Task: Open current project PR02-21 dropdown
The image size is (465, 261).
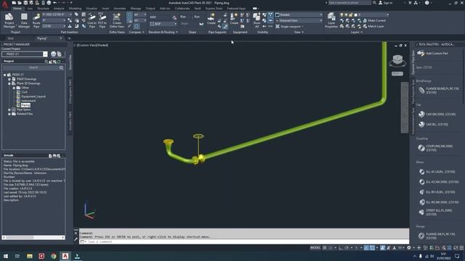Action: click(45, 54)
